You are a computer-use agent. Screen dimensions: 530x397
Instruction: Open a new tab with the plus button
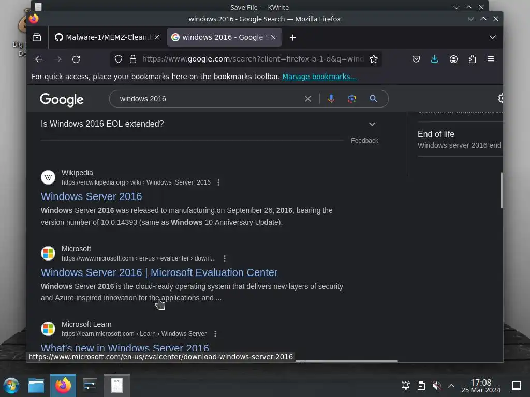click(293, 37)
